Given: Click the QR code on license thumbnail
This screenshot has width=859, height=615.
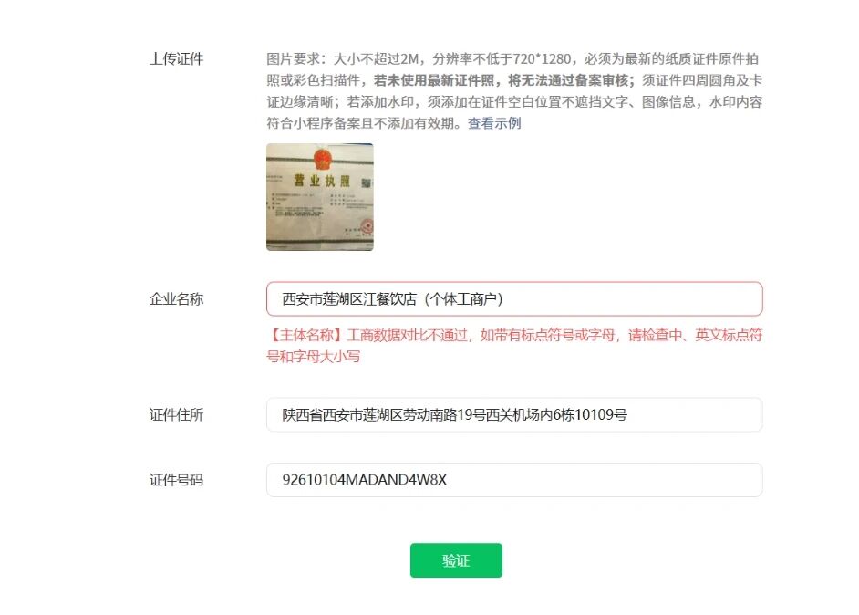Looking at the screenshot, I should tap(366, 182).
